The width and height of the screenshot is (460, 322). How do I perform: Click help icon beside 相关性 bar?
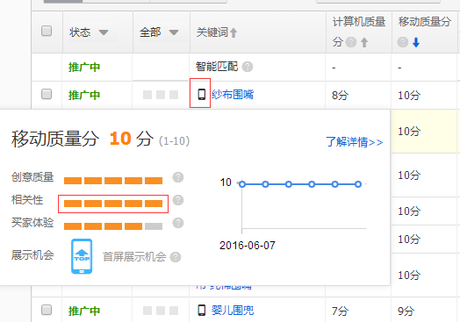[178, 200]
